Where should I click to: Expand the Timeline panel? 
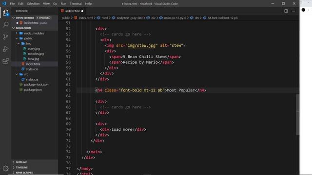(x=14, y=167)
